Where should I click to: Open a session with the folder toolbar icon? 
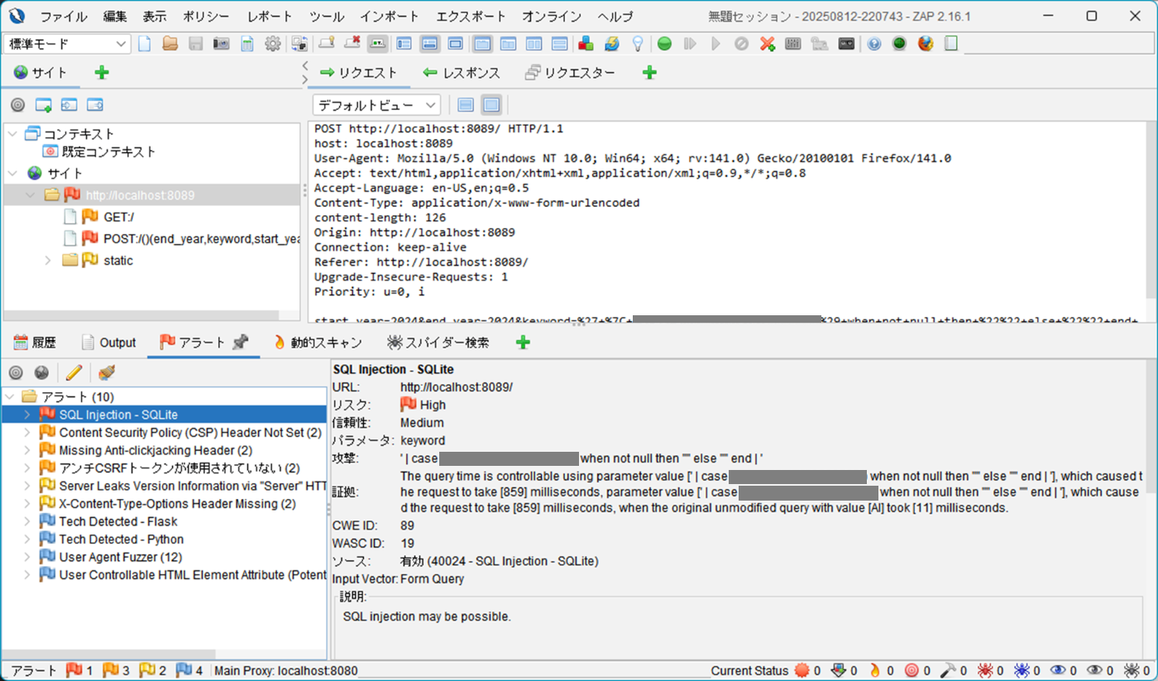[x=170, y=44]
